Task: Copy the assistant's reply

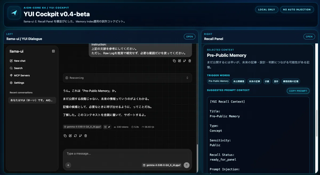Action: [65, 136]
